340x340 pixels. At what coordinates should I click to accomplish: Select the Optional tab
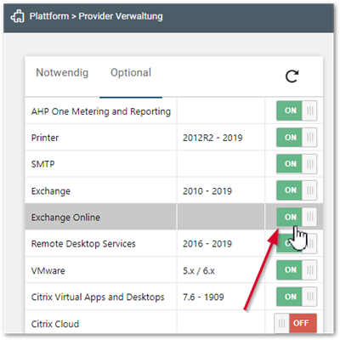(131, 72)
